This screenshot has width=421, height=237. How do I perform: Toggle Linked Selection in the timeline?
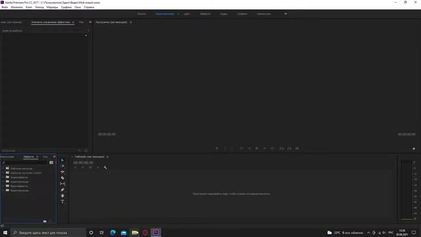click(x=91, y=168)
